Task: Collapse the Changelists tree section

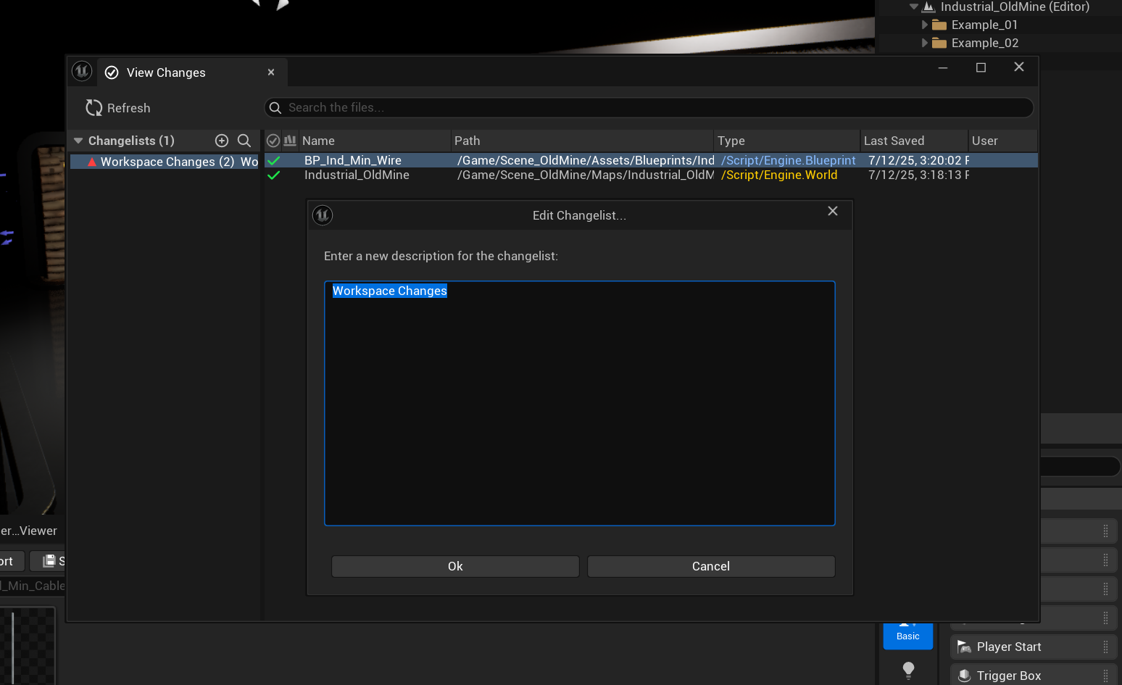Action: (x=78, y=141)
